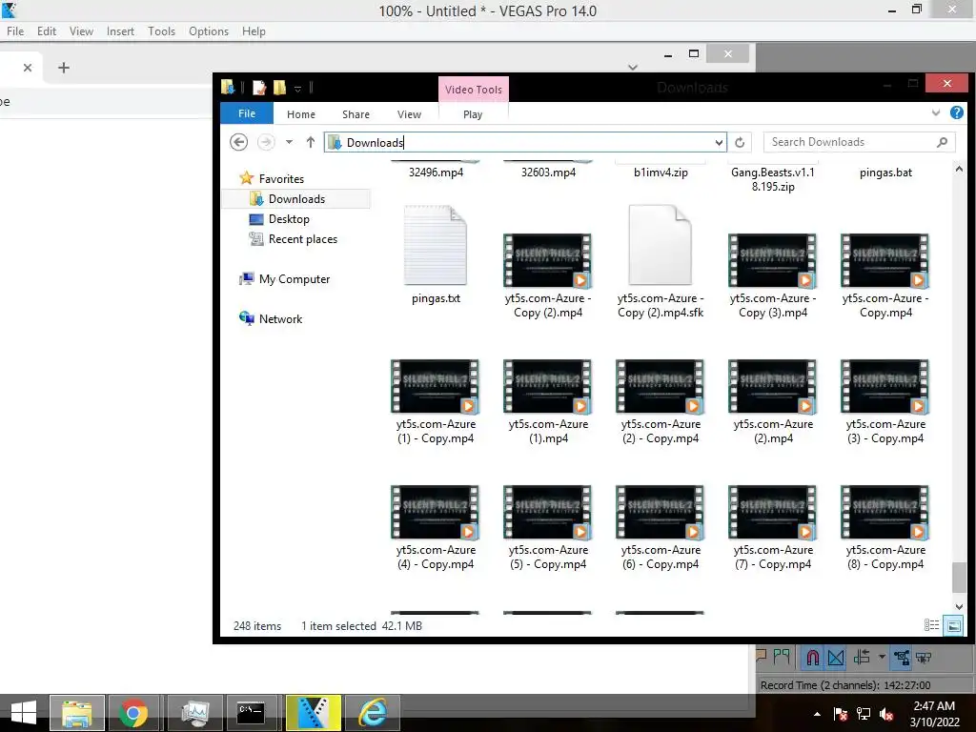
Task: Expand the address bar history dropdown
Action: pos(720,143)
